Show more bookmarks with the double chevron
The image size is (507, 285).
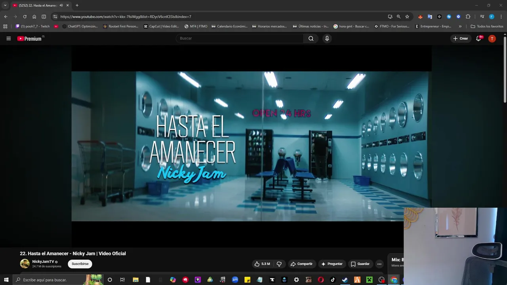pyautogui.click(x=460, y=27)
